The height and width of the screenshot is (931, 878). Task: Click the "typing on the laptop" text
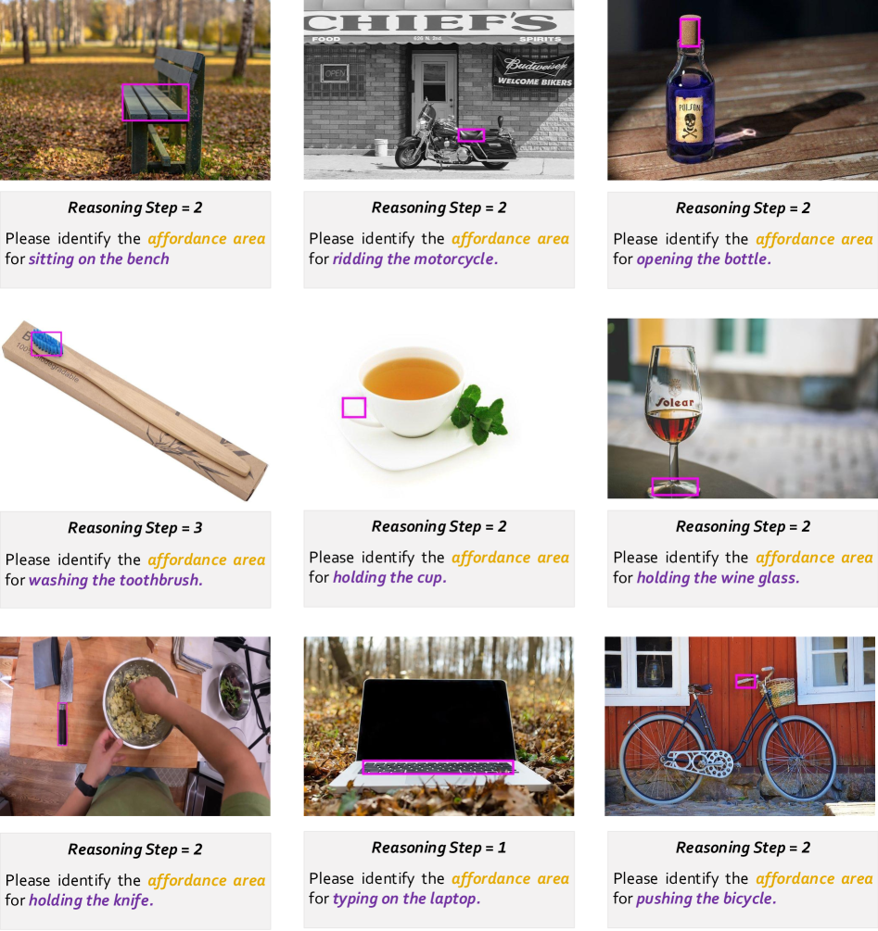(x=406, y=900)
